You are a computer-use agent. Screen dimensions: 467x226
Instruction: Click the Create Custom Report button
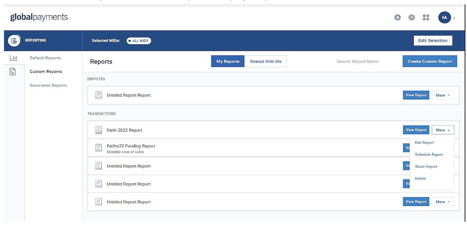point(429,61)
